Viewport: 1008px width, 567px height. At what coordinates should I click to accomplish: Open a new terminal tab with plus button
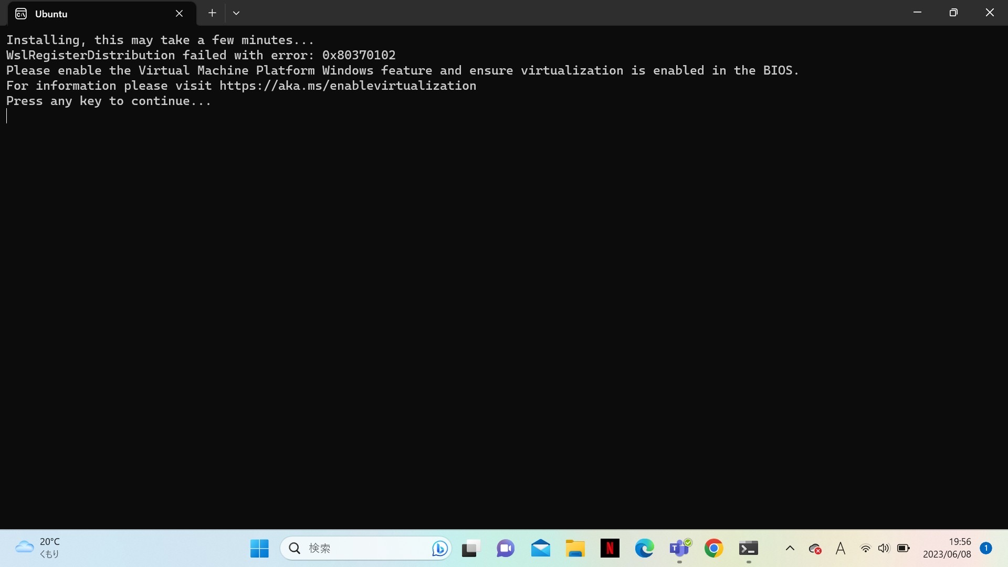pyautogui.click(x=212, y=13)
